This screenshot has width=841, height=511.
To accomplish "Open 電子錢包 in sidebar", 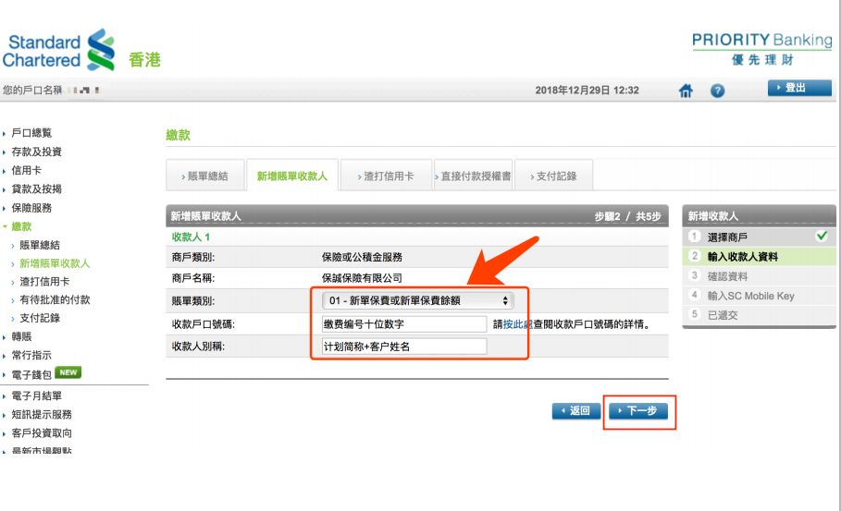I will coord(31,374).
